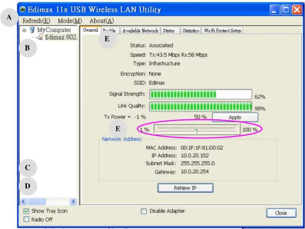Select the Edimax 802. adapter icon

[x=40, y=37]
